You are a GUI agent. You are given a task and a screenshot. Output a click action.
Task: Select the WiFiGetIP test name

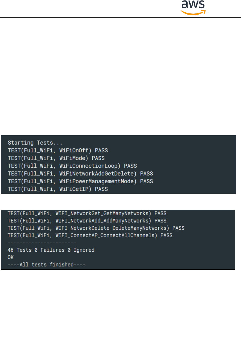(74, 189)
